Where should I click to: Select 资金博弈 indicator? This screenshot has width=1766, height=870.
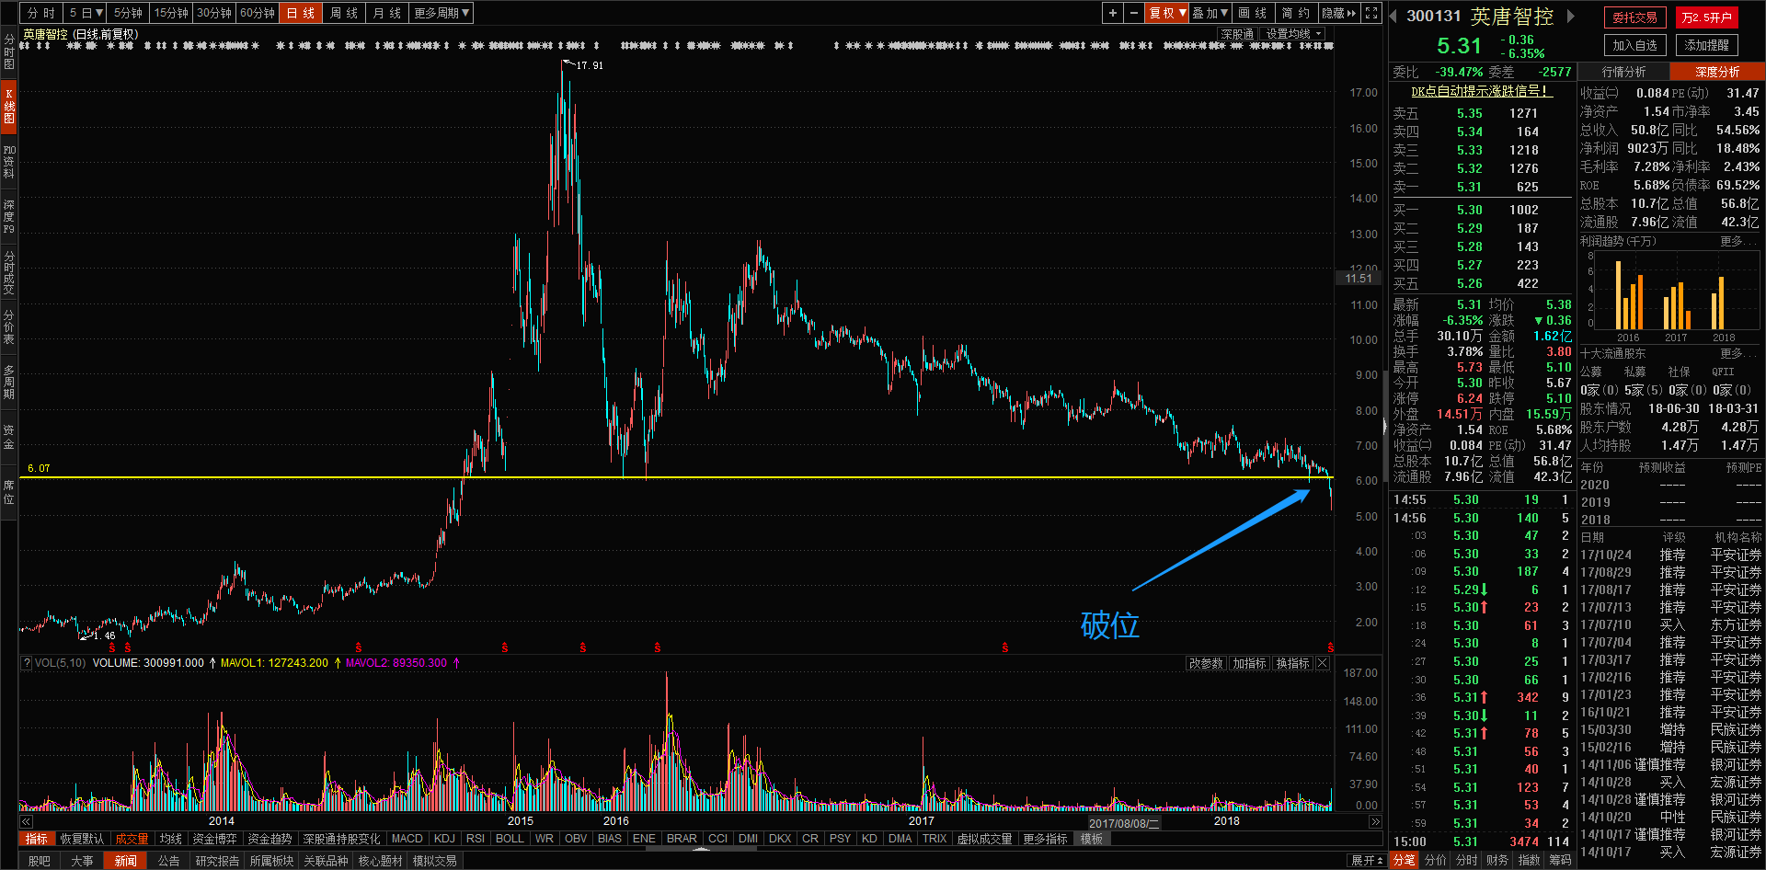click(214, 839)
